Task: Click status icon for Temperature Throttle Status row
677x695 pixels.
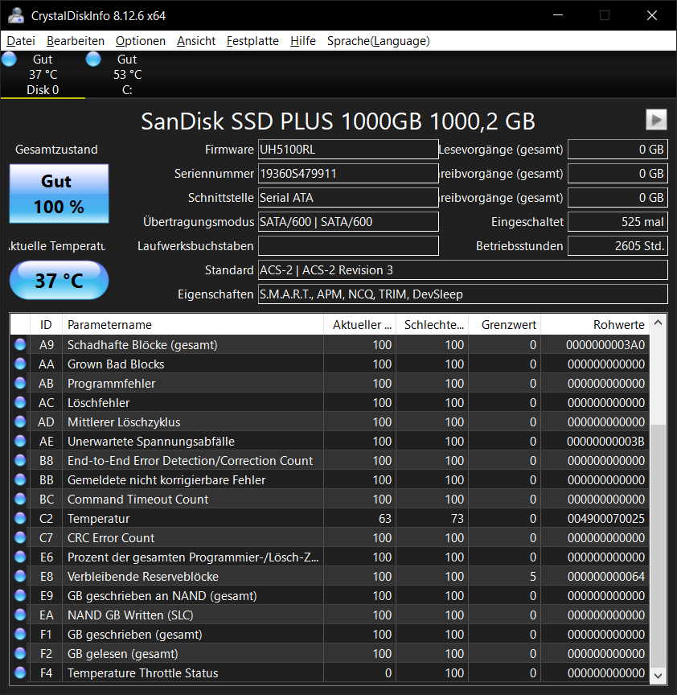Action: pos(20,672)
